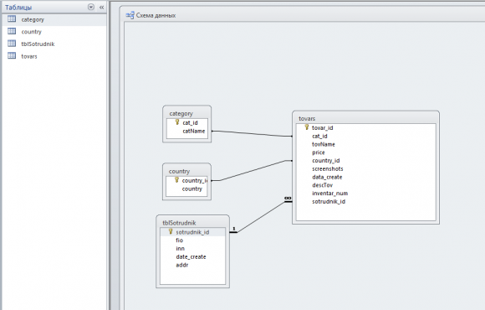Click the primary key icon beside tovar_id
Screen dimensions: 485x310
(x=307, y=127)
